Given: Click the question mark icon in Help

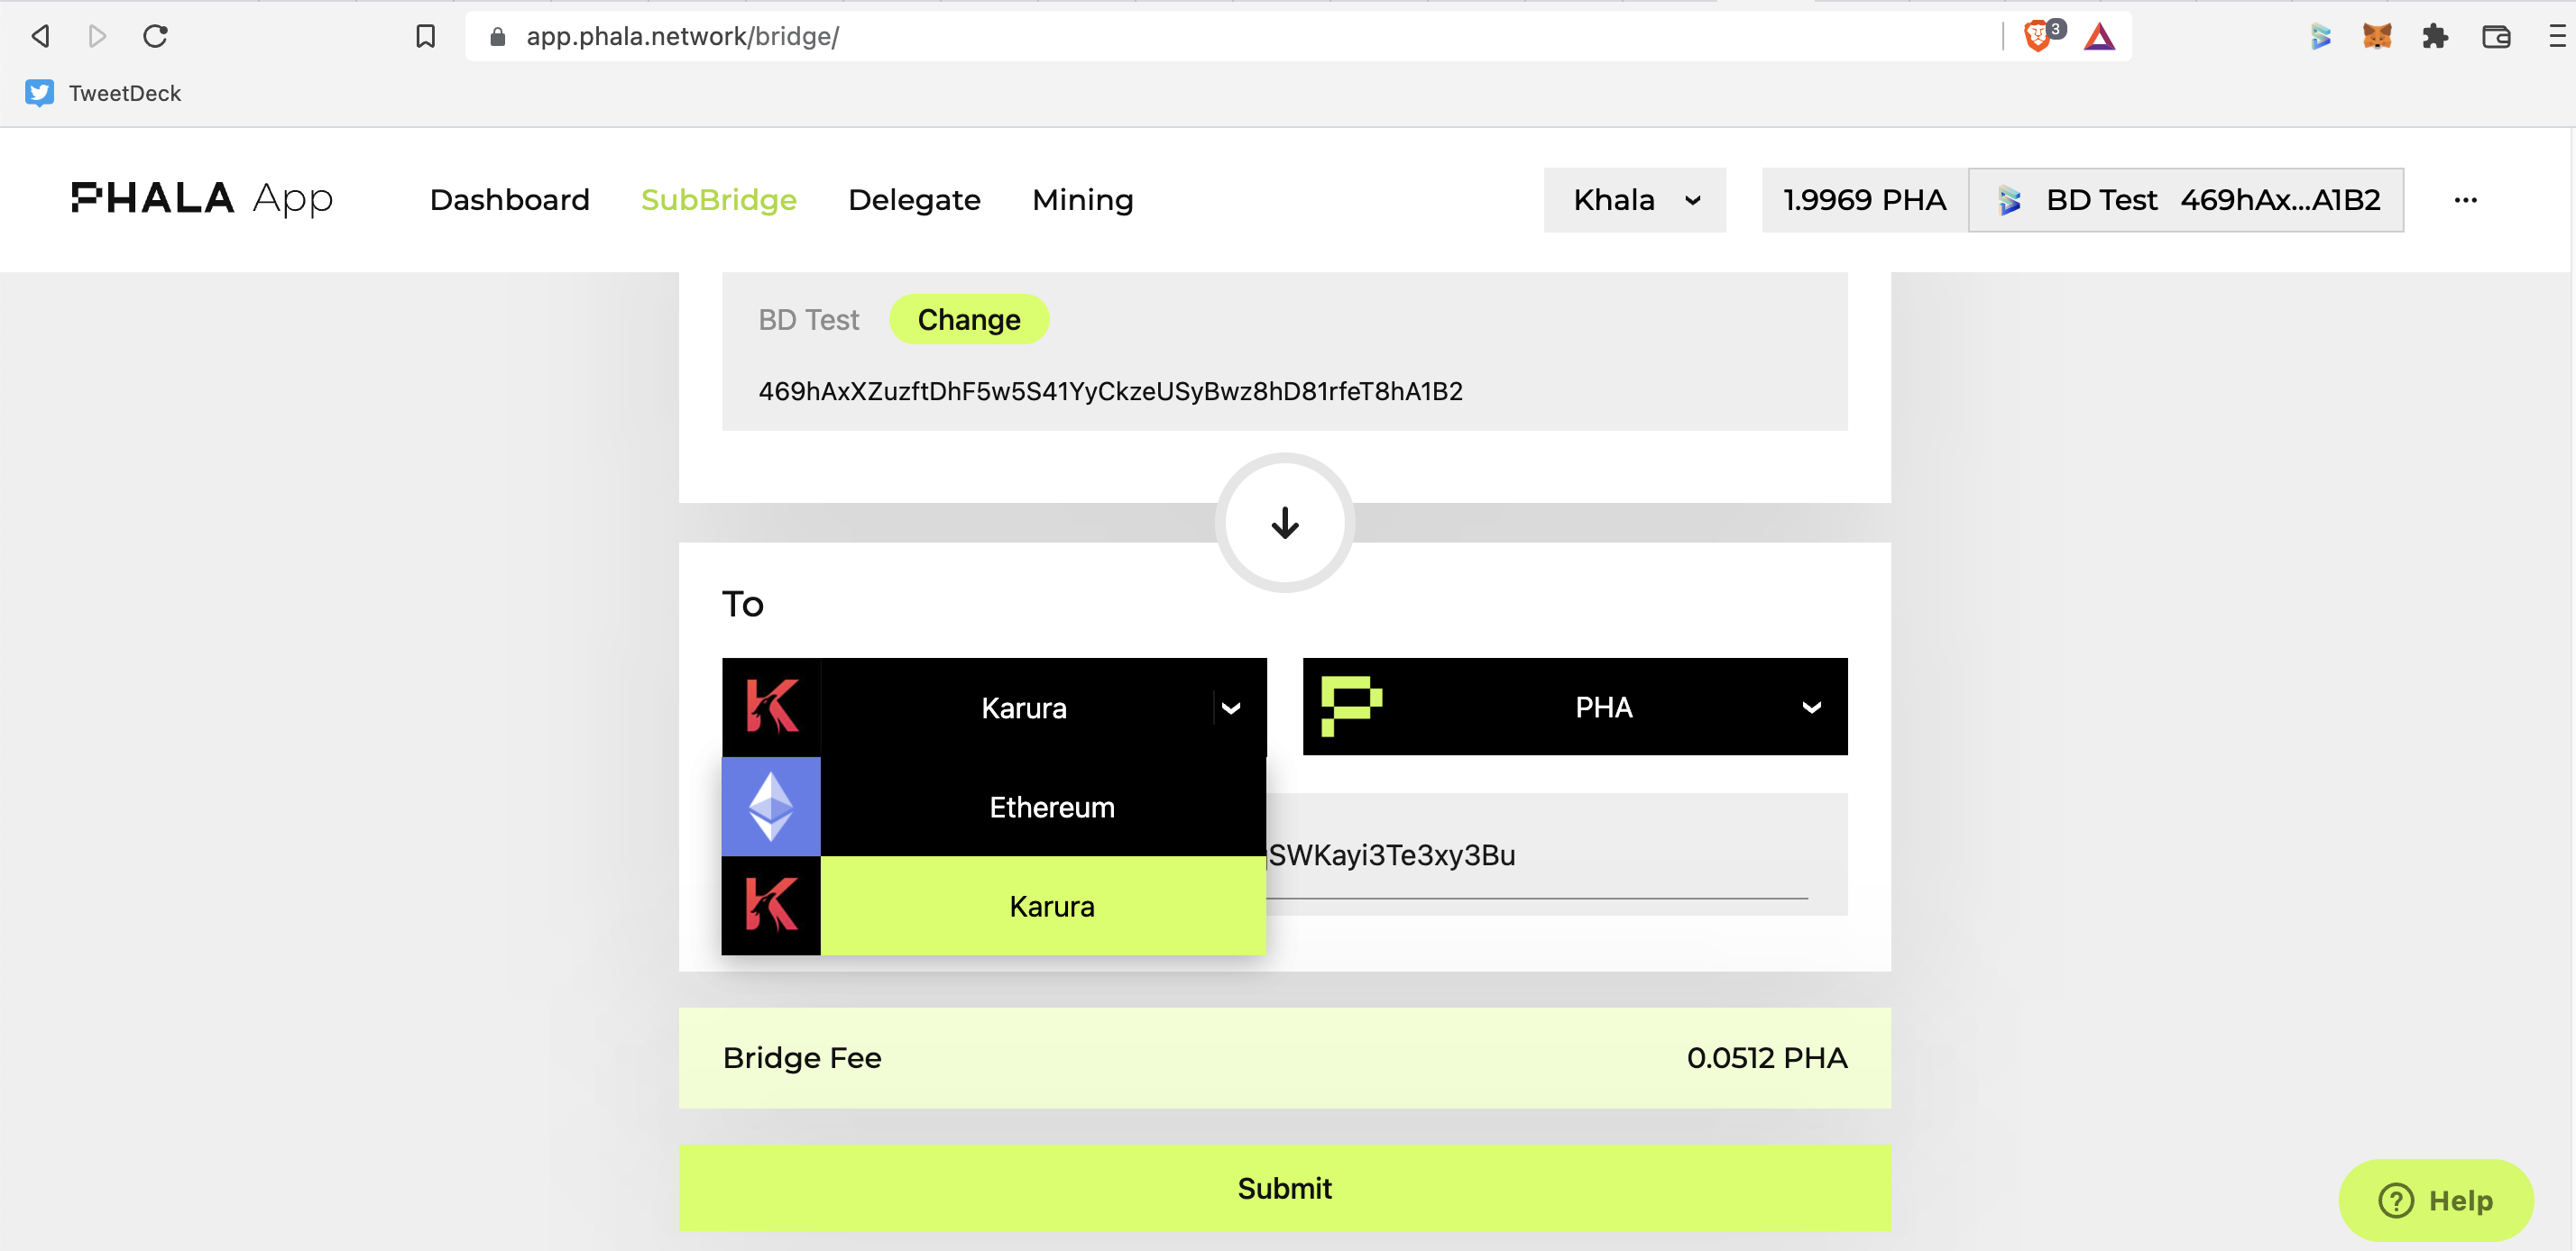Looking at the screenshot, I should point(2395,1200).
